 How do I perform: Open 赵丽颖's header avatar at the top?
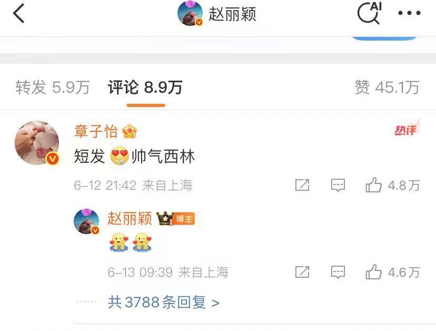[190, 13]
